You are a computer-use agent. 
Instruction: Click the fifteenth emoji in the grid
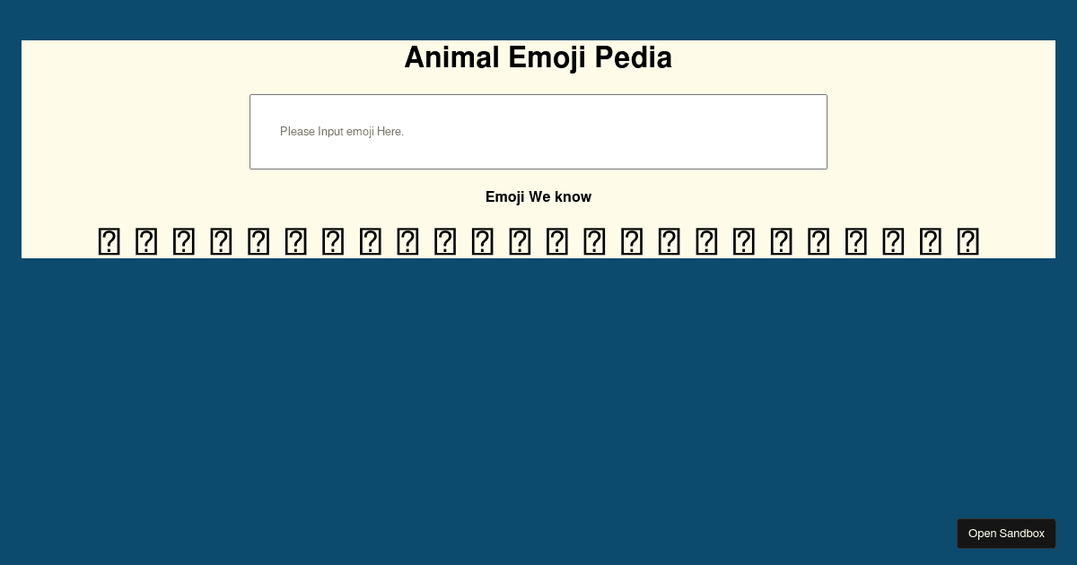click(x=632, y=241)
